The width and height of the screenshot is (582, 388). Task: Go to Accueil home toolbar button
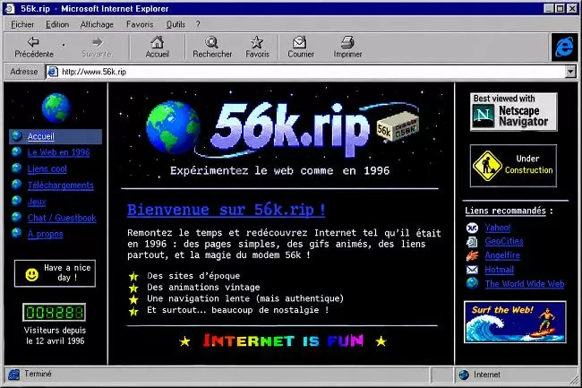157,47
